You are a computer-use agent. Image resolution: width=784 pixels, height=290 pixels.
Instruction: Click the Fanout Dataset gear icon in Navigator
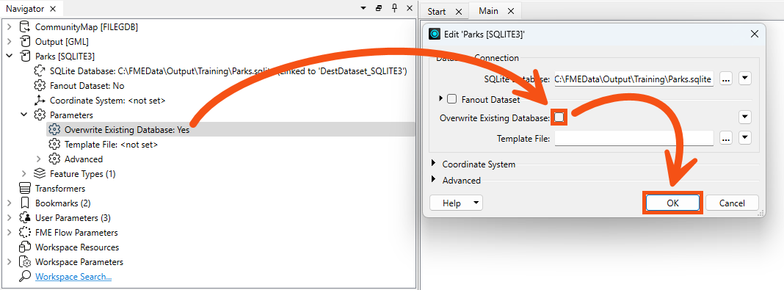pos(39,85)
